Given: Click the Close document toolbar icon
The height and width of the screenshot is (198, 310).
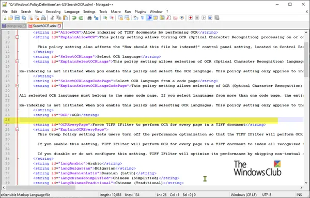Looking at the screenshot, I should (x=30, y=18).
